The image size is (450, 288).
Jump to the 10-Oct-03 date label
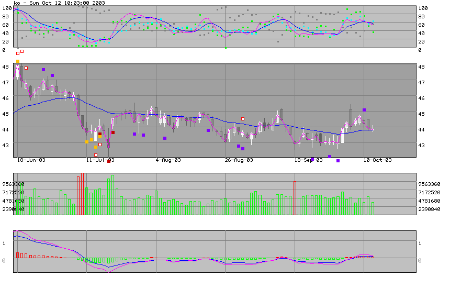(x=379, y=160)
